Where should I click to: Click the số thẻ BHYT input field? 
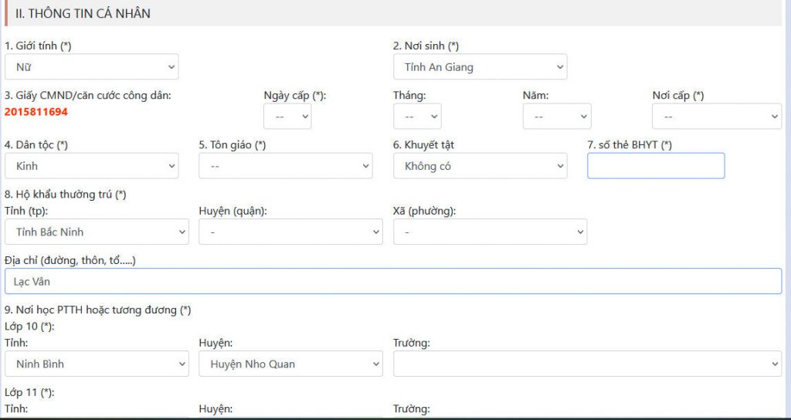coord(656,165)
